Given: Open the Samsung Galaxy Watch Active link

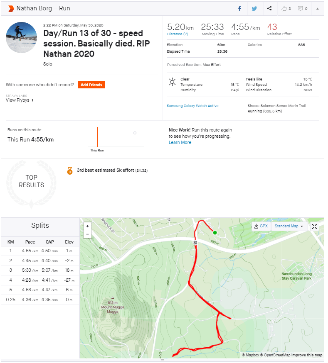Looking at the screenshot, I should [x=192, y=106].
